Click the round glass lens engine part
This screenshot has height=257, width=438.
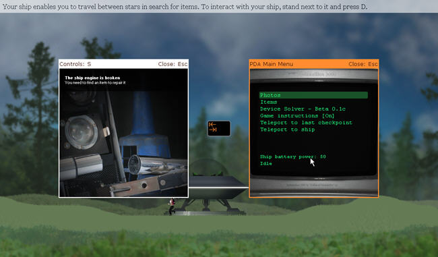[82, 132]
